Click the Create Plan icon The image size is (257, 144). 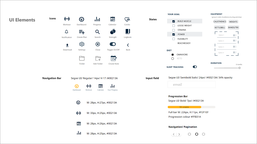click(x=82, y=32)
